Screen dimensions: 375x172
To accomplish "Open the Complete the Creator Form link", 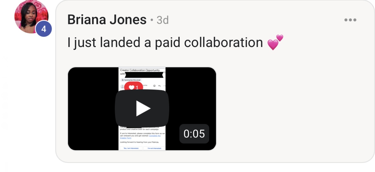I will point(155,136).
